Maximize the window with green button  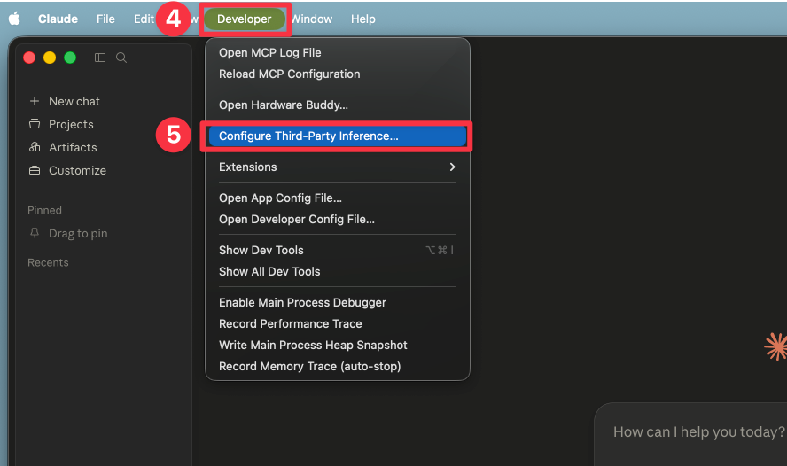coord(70,58)
